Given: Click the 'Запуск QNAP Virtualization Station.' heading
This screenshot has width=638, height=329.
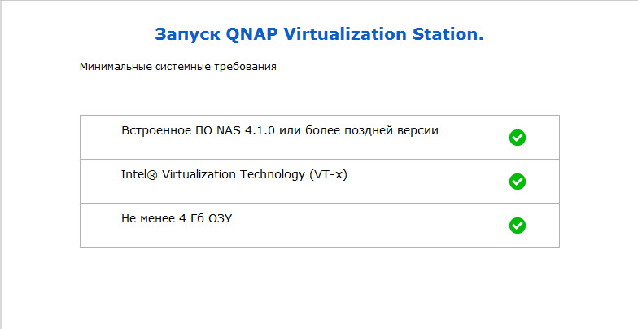Looking at the screenshot, I should (319, 34).
